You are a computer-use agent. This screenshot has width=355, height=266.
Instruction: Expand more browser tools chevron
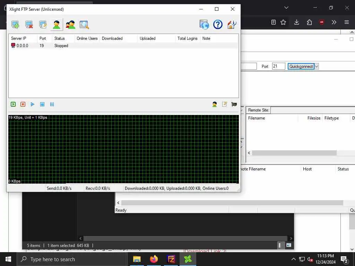(334, 22)
